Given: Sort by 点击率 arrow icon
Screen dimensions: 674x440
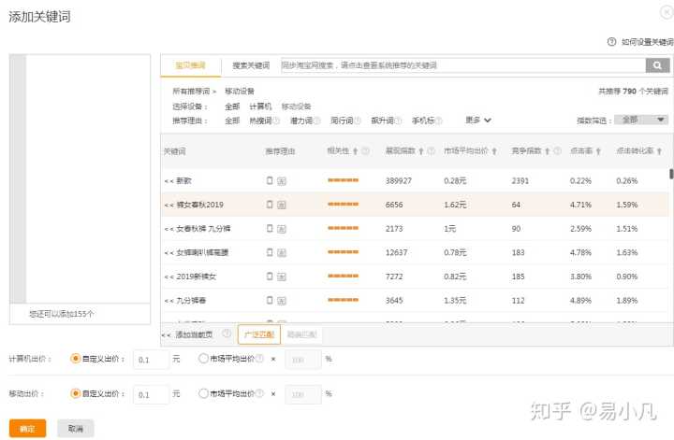Looking at the screenshot, I should [x=598, y=150].
